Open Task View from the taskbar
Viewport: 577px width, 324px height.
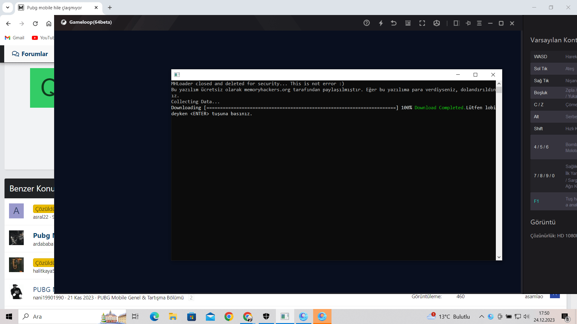pos(135,316)
